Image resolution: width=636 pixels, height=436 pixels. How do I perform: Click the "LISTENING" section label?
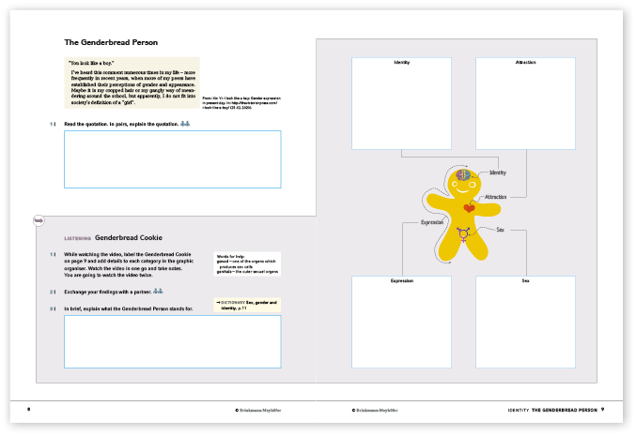(x=77, y=238)
